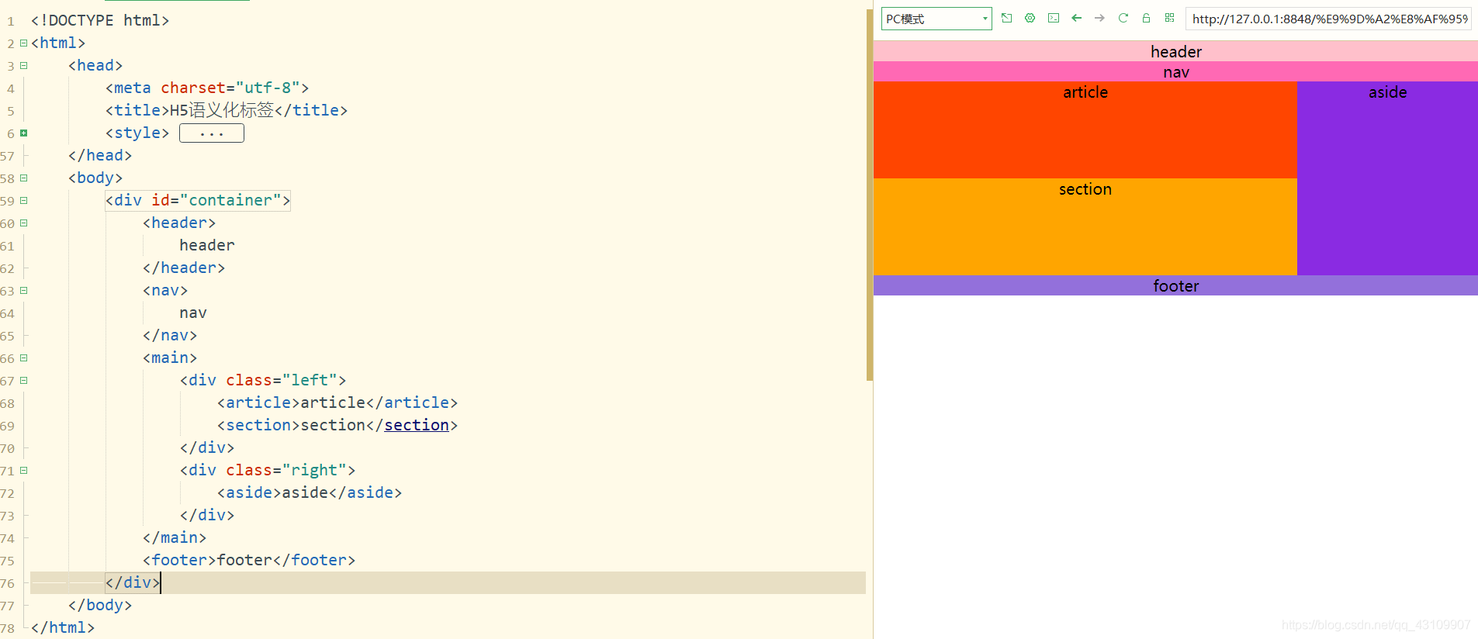The image size is (1478, 639).
Task: Refresh the preview page
Action: click(x=1123, y=18)
